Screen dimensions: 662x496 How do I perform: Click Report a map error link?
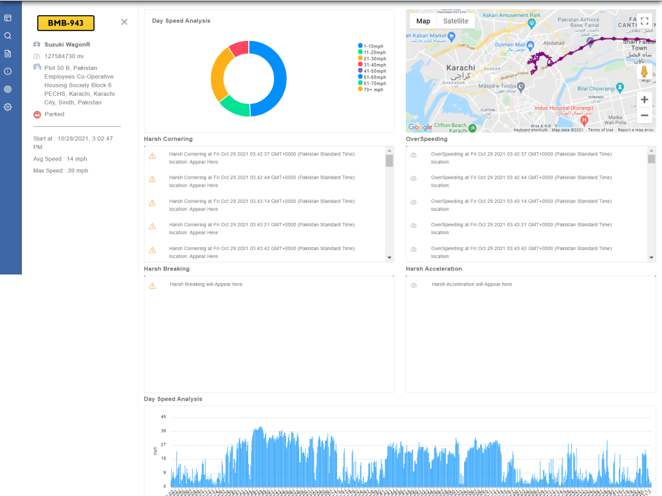[x=636, y=130]
